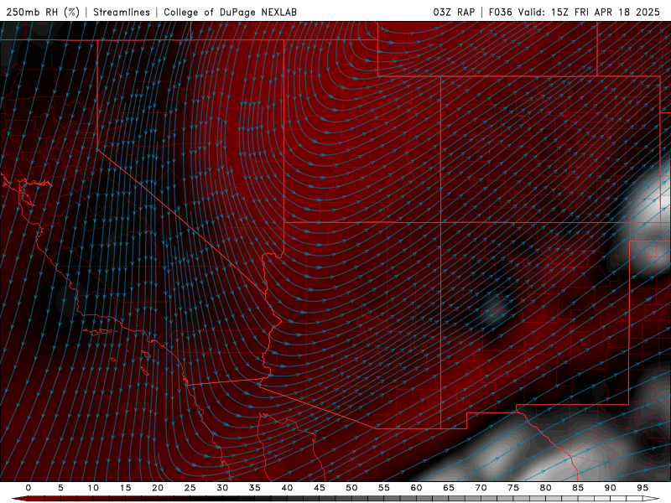Click the "85" legend label
This screenshot has height=503, width=671.
click(578, 488)
